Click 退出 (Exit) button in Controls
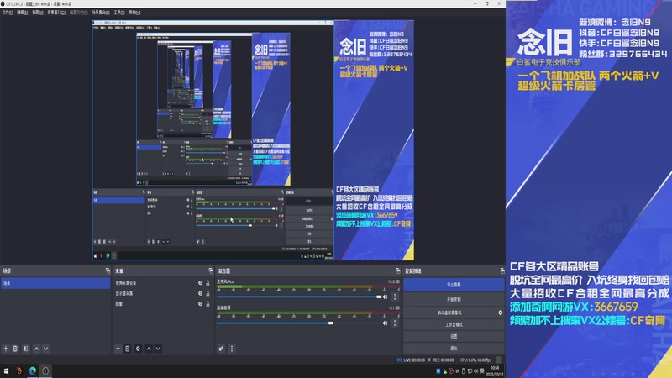Viewport: 672px width, 378px height. pos(454,348)
